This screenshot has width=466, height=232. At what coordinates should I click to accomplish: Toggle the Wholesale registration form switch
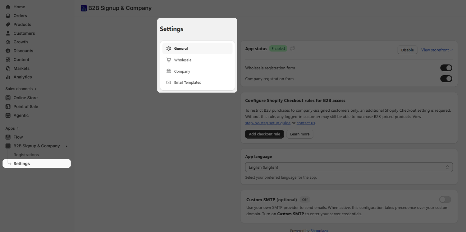coord(446,68)
